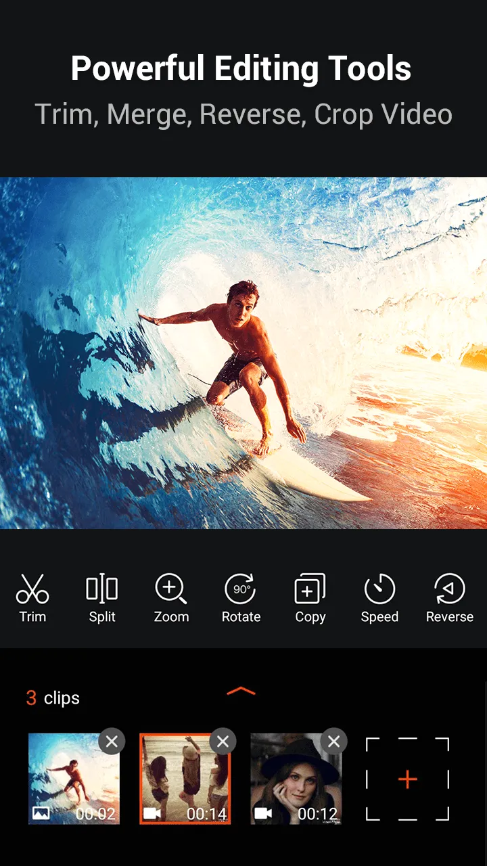Apply the Reverse tool
The width and height of the screenshot is (487, 866).
coord(449,599)
